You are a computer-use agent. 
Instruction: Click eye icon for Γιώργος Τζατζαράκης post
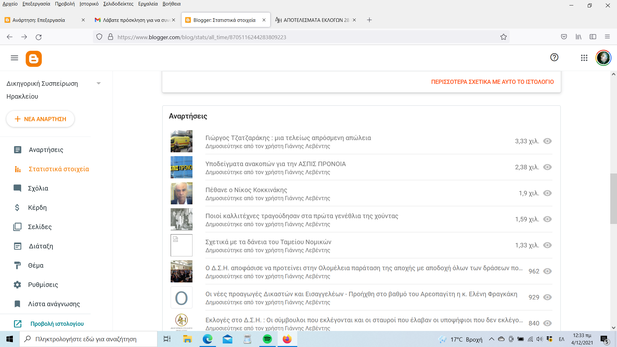547,141
